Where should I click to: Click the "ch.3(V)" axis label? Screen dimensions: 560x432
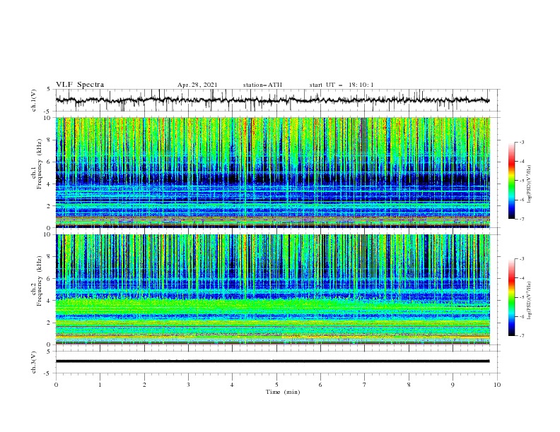coord(34,362)
